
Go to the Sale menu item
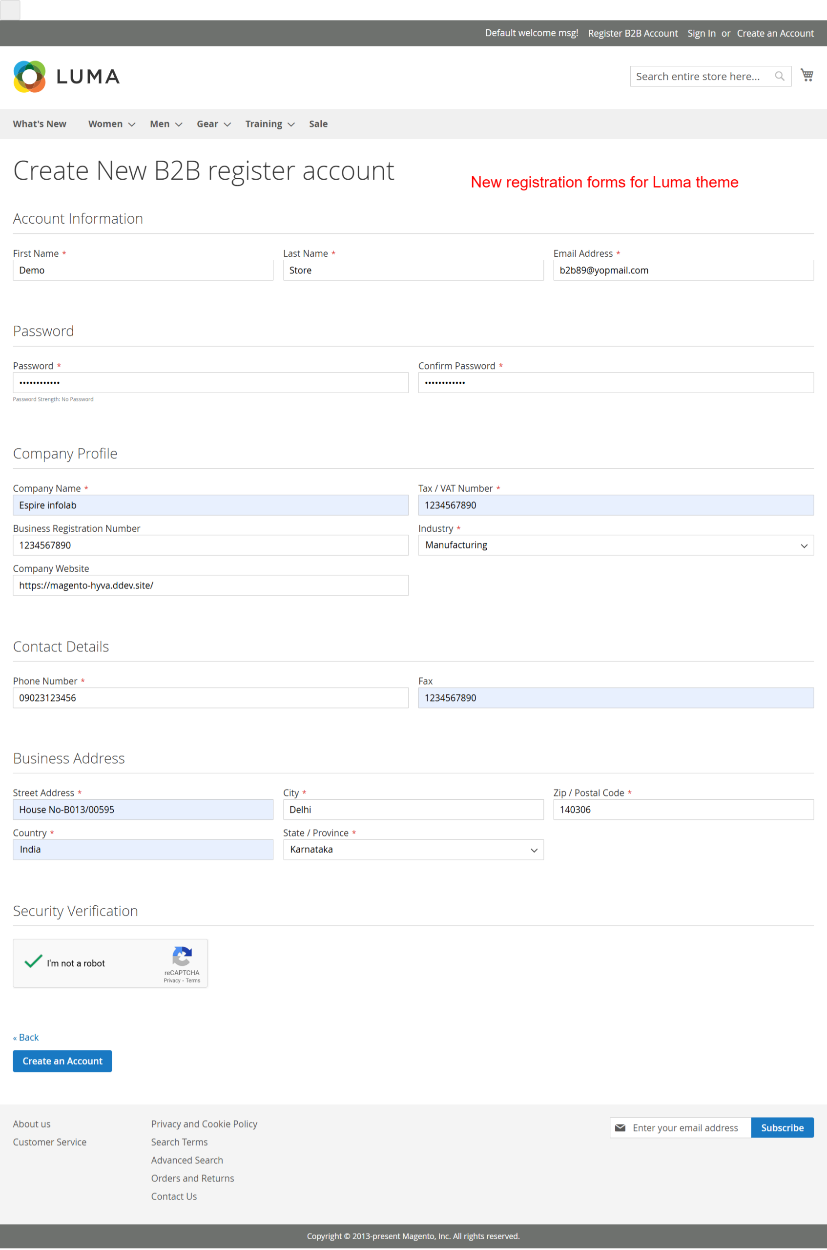(x=318, y=124)
